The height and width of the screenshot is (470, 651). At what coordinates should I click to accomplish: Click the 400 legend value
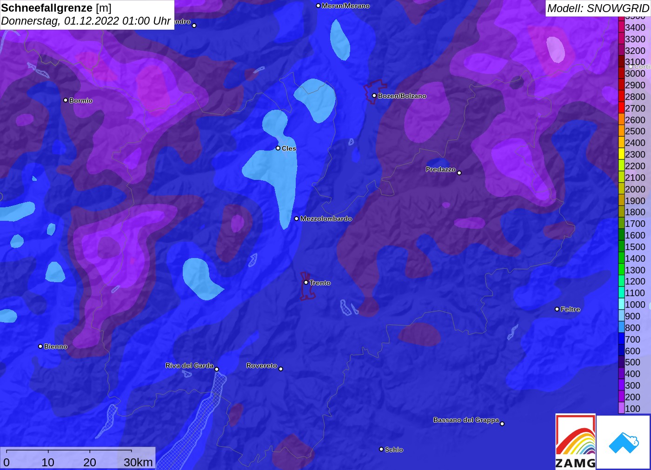(x=633, y=374)
